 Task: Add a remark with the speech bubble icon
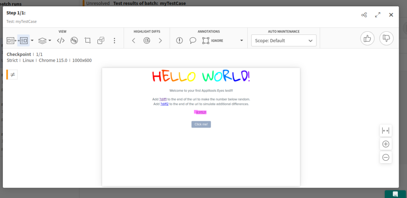coord(193,40)
